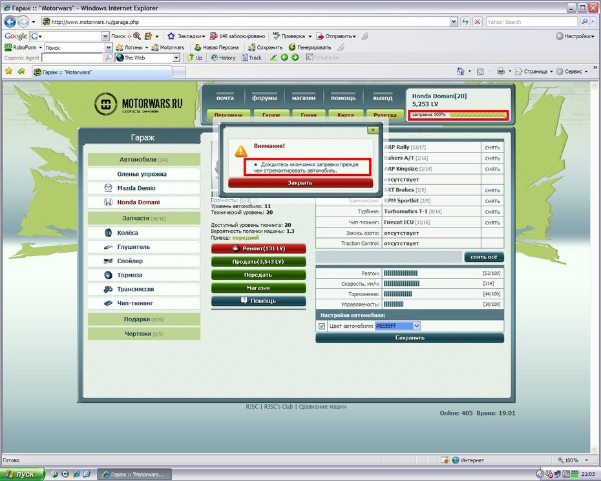Switch to the Рулетка tab
This screenshot has height=481, width=601.
[x=385, y=114]
